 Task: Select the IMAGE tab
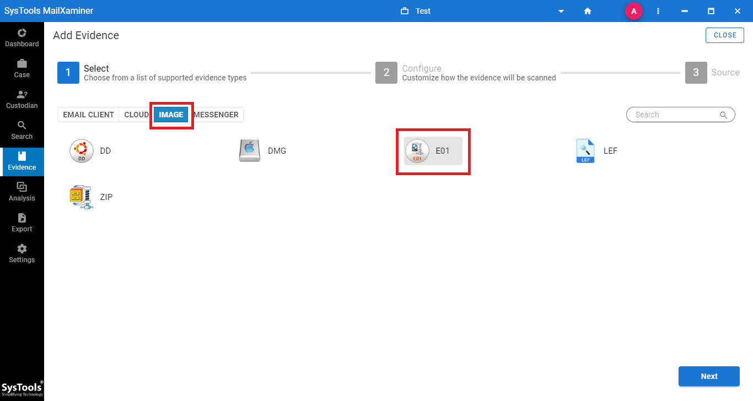(171, 115)
